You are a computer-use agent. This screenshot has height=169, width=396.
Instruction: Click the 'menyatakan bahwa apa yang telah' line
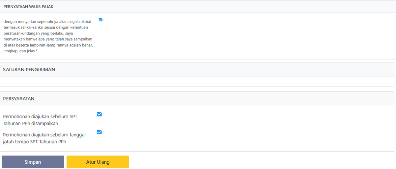point(48,39)
